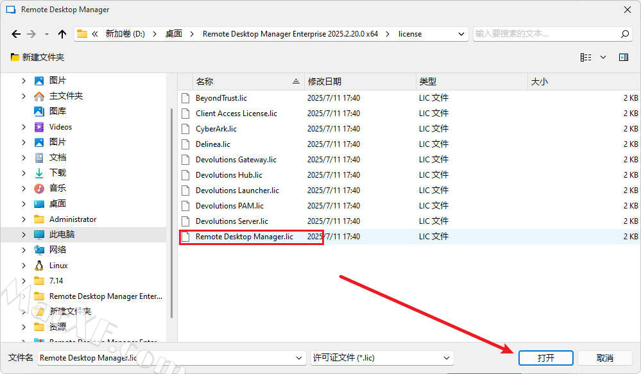
Task: Select Remote Desktop Manager.lic file
Action: pyautogui.click(x=244, y=237)
